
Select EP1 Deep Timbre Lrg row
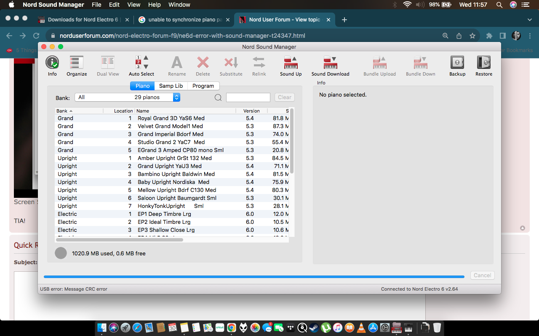coord(172,214)
